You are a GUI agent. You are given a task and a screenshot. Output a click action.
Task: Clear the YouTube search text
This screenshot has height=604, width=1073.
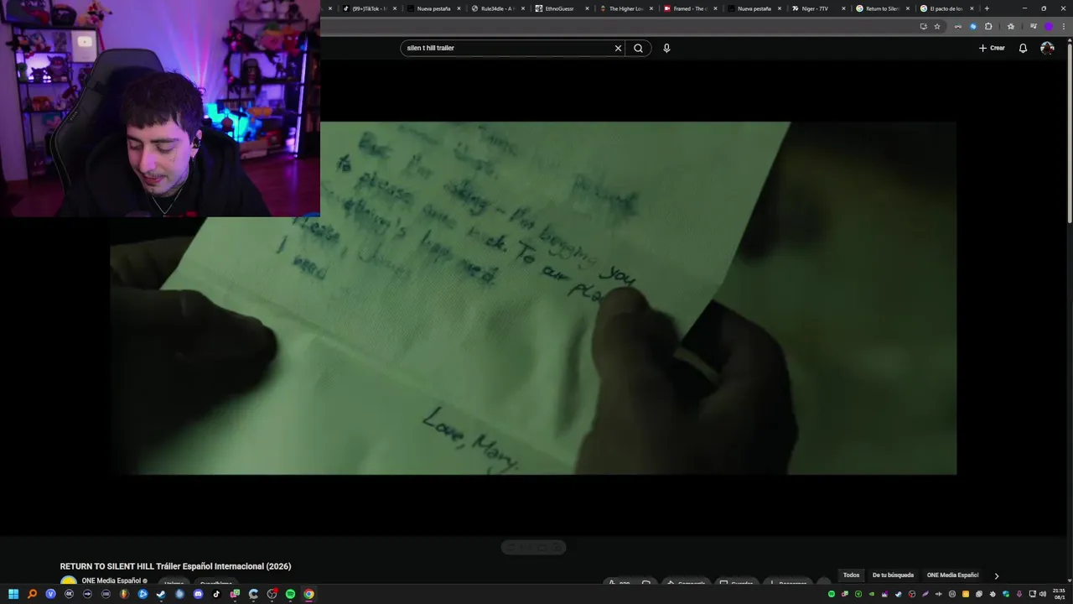618,48
